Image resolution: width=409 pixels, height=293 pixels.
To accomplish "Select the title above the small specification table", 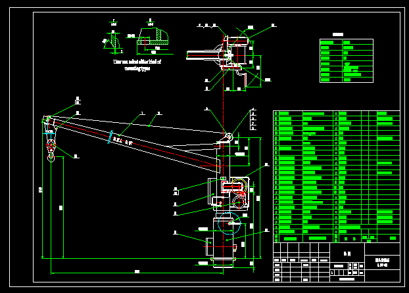I will tap(338, 34).
